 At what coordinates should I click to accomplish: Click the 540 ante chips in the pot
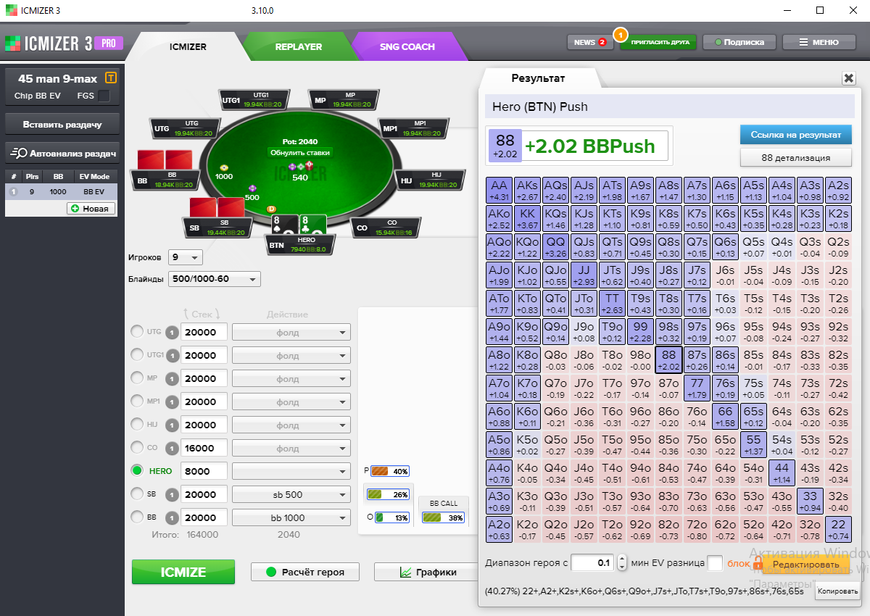(300, 167)
